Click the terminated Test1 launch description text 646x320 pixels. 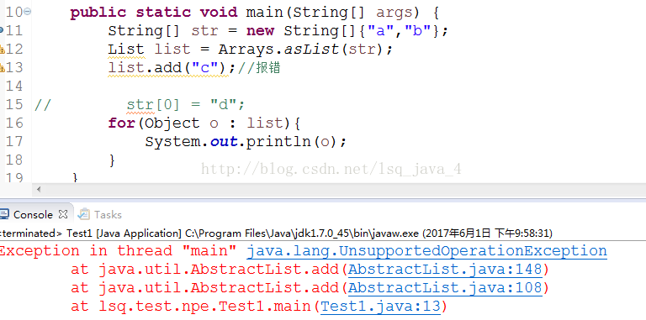pyautogui.click(x=275, y=233)
